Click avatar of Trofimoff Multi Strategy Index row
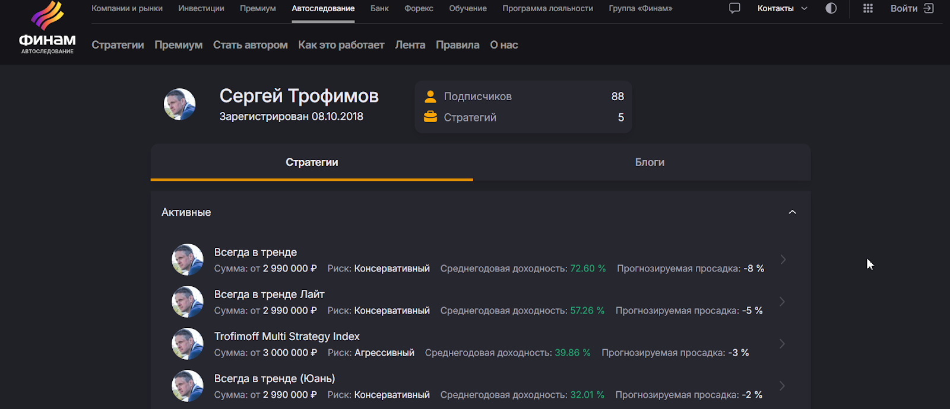950x409 pixels. click(188, 344)
